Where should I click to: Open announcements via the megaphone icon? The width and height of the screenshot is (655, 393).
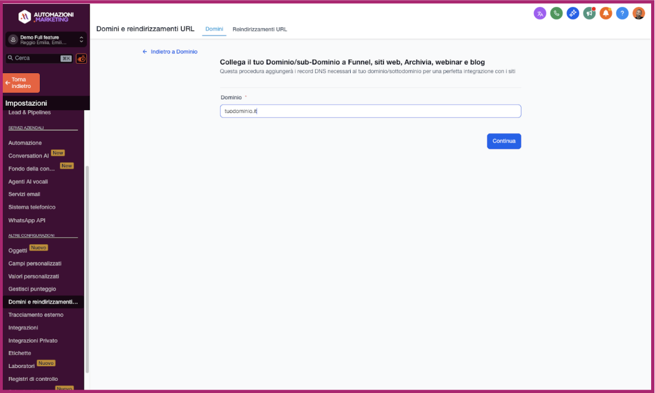tap(589, 13)
